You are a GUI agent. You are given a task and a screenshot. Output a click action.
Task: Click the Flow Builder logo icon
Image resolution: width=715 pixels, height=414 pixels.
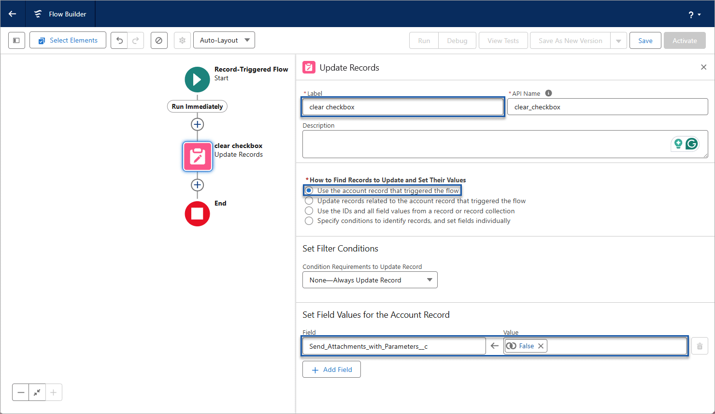(38, 14)
